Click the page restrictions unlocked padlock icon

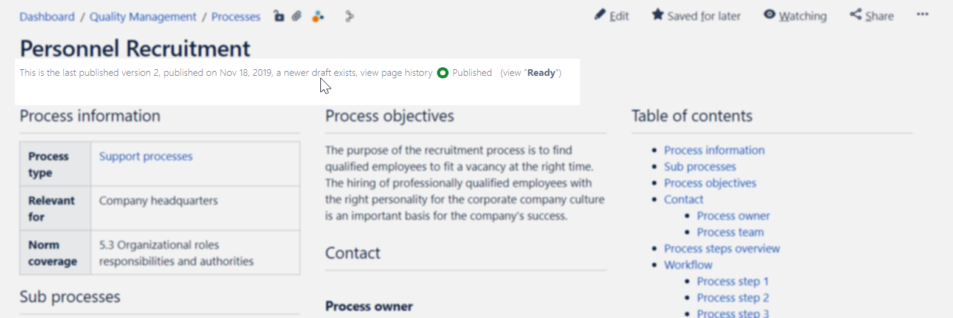[279, 16]
